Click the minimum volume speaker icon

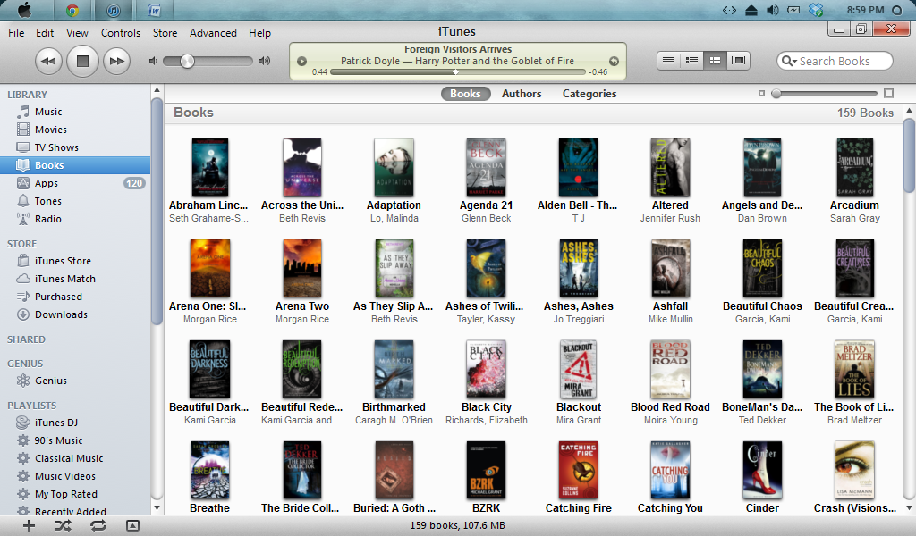(153, 61)
